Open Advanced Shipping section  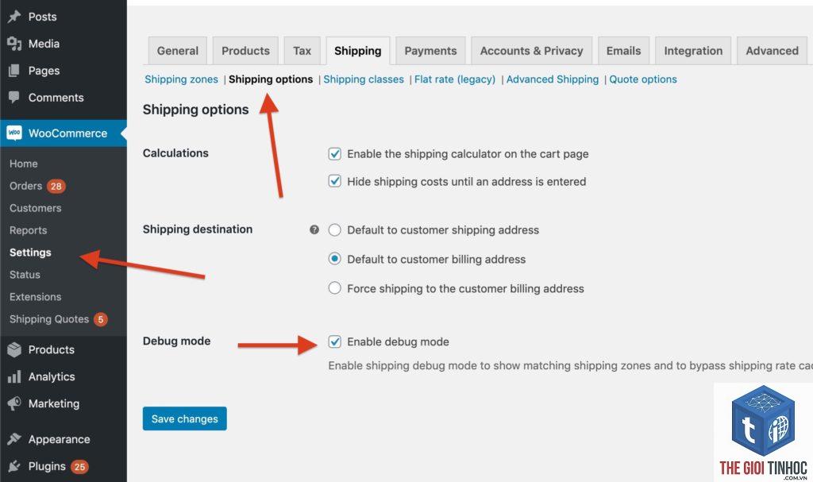(x=553, y=79)
